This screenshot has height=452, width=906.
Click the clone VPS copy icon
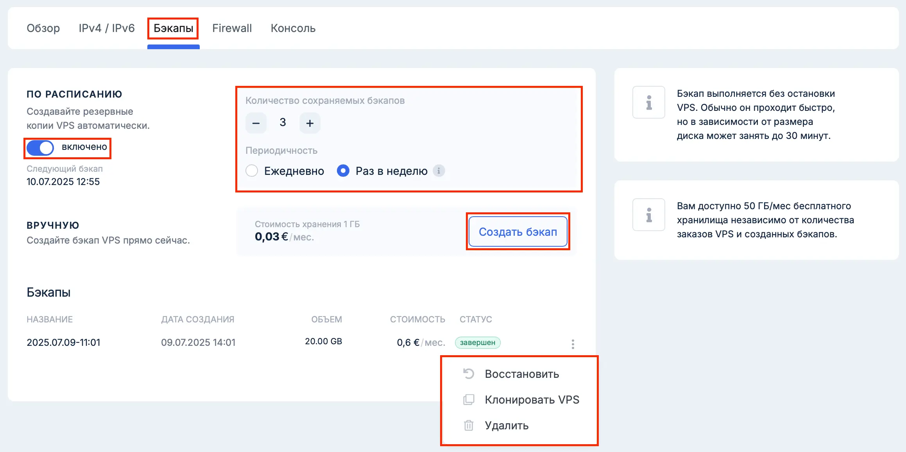tap(468, 400)
